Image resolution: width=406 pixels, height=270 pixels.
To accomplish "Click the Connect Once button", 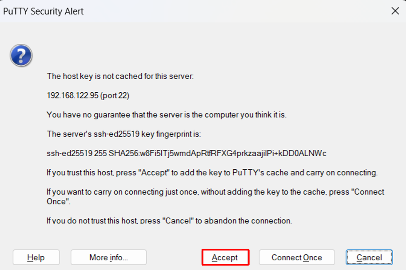I will pos(297,258).
